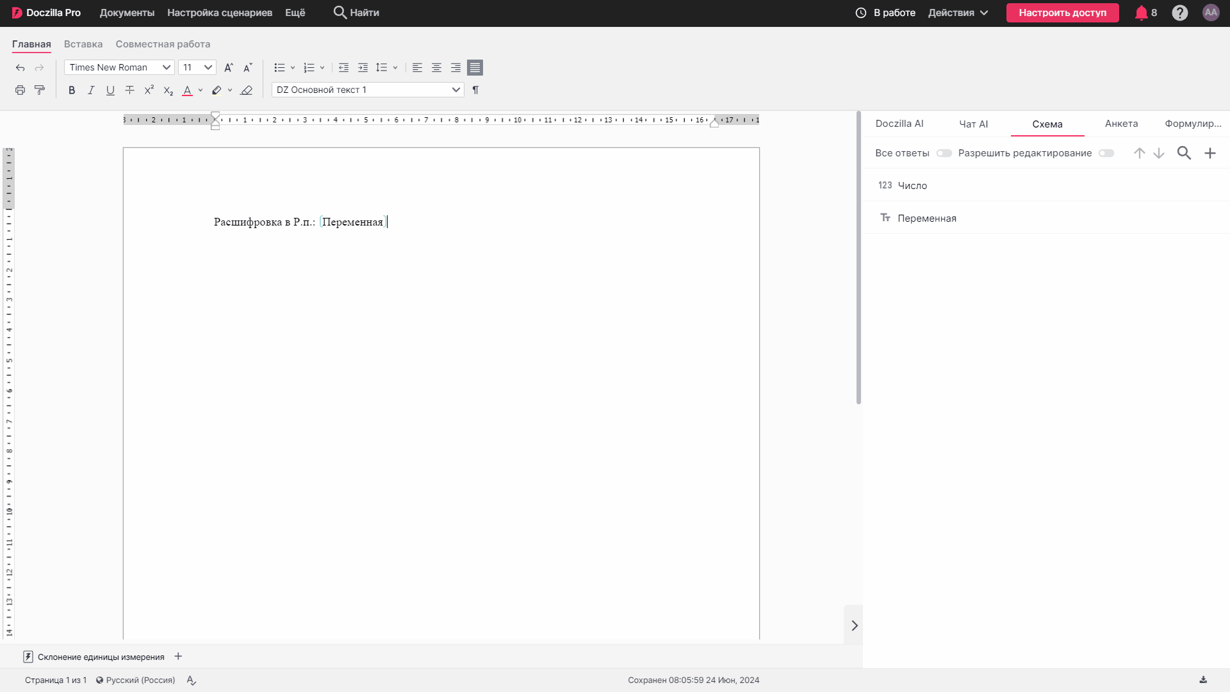Align text to the left
Image resolution: width=1230 pixels, height=692 pixels.
click(417, 68)
